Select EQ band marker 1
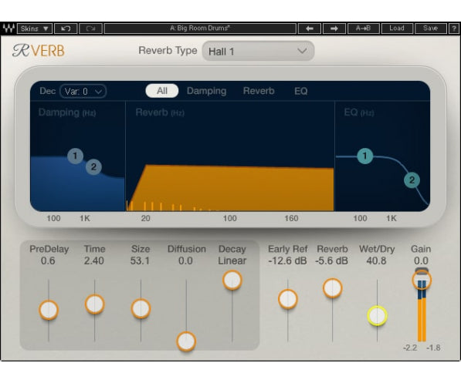The height and width of the screenshot is (383, 461). pyautogui.click(x=364, y=156)
